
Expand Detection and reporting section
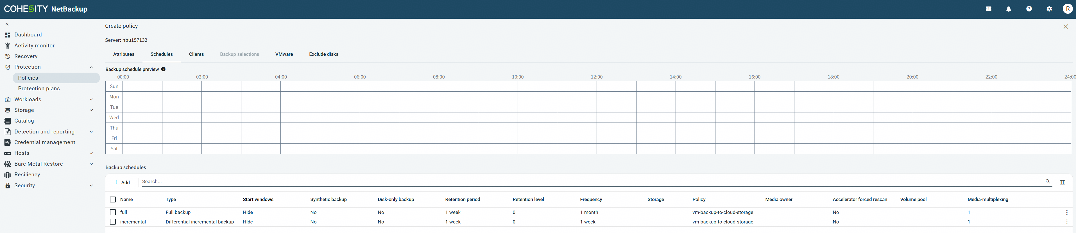click(91, 132)
